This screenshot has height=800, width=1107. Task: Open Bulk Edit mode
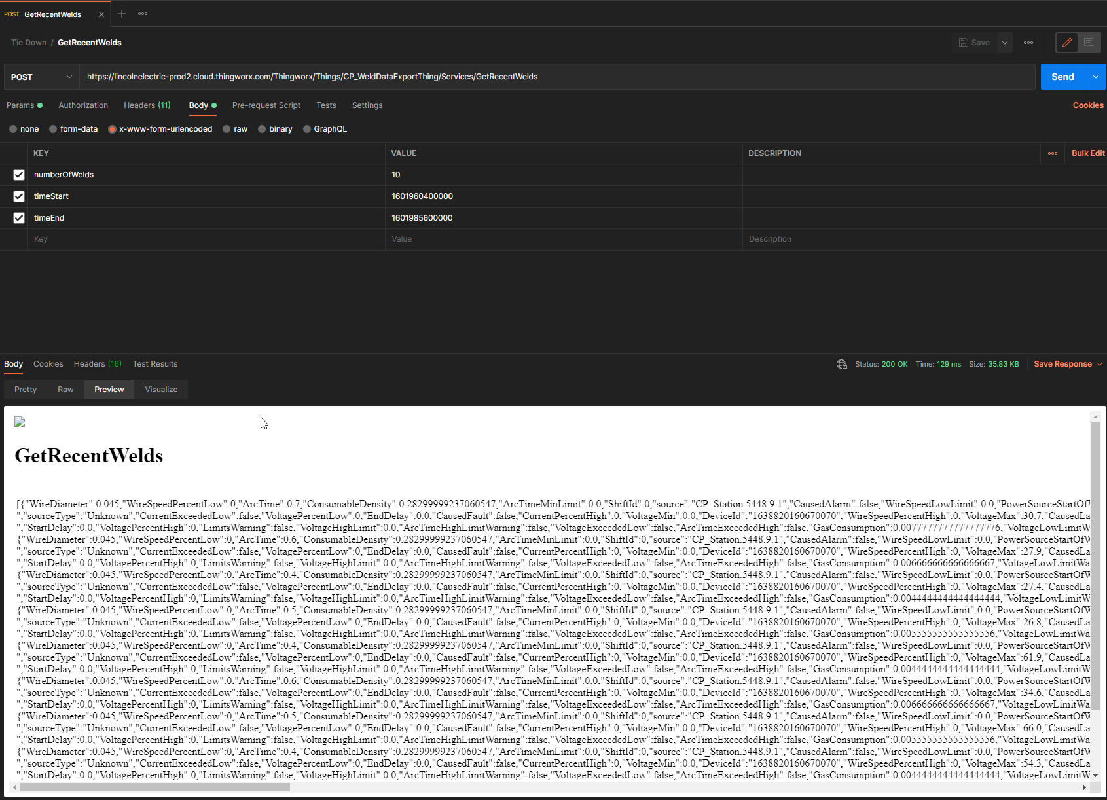pos(1088,153)
